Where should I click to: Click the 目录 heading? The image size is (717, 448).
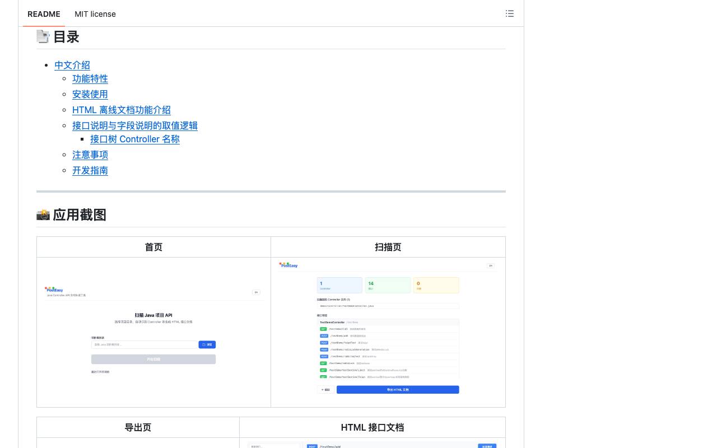click(x=66, y=37)
